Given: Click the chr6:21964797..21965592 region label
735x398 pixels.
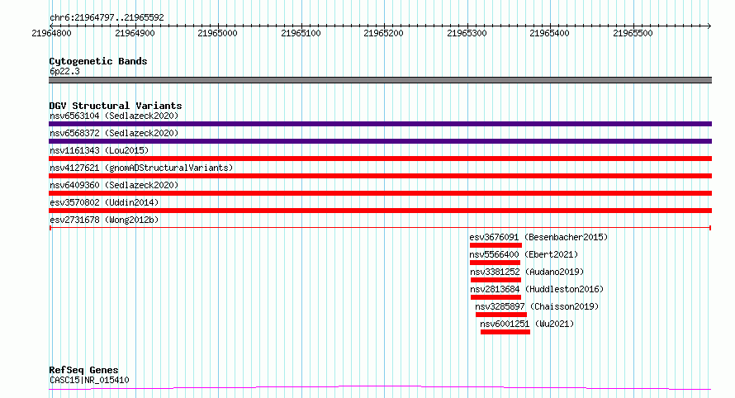Looking at the screenshot, I should pyautogui.click(x=107, y=18).
